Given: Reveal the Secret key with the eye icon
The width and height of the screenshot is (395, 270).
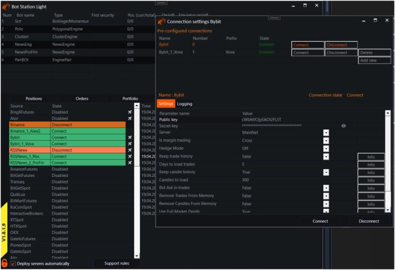Looking at the screenshot, I should (343, 126).
